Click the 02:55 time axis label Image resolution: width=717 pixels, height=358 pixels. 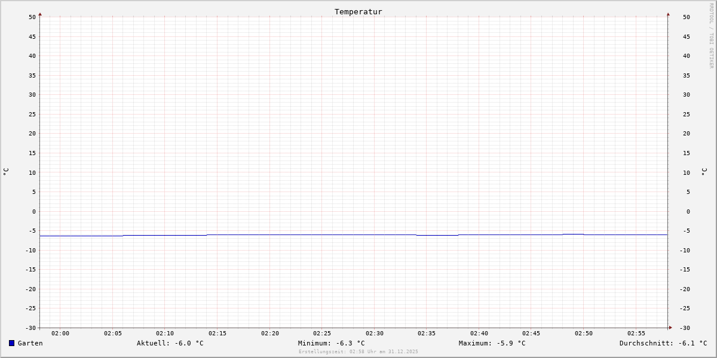636,333
